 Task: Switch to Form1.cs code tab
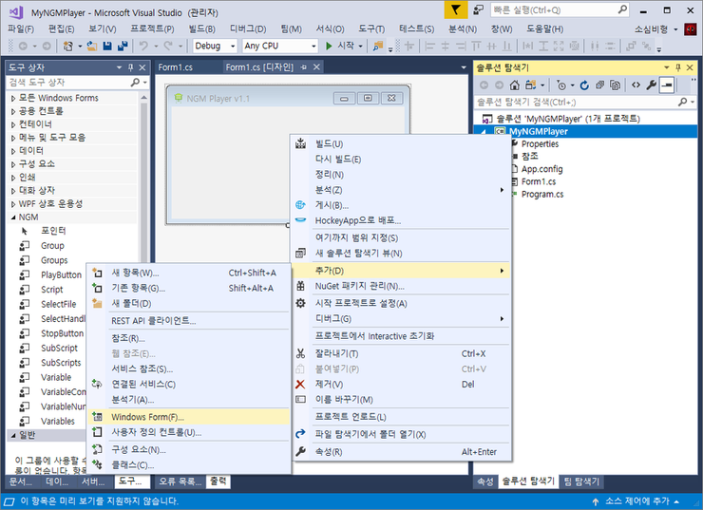[176, 67]
